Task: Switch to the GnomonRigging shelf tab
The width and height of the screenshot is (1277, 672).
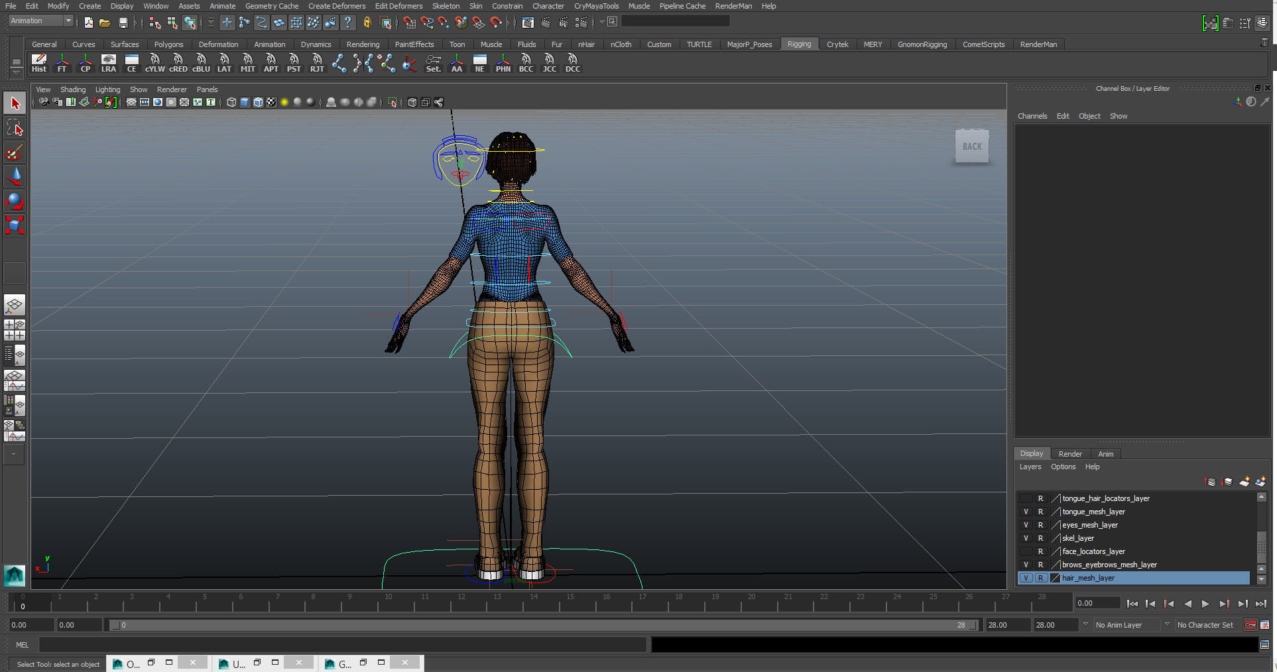Action: click(922, 44)
